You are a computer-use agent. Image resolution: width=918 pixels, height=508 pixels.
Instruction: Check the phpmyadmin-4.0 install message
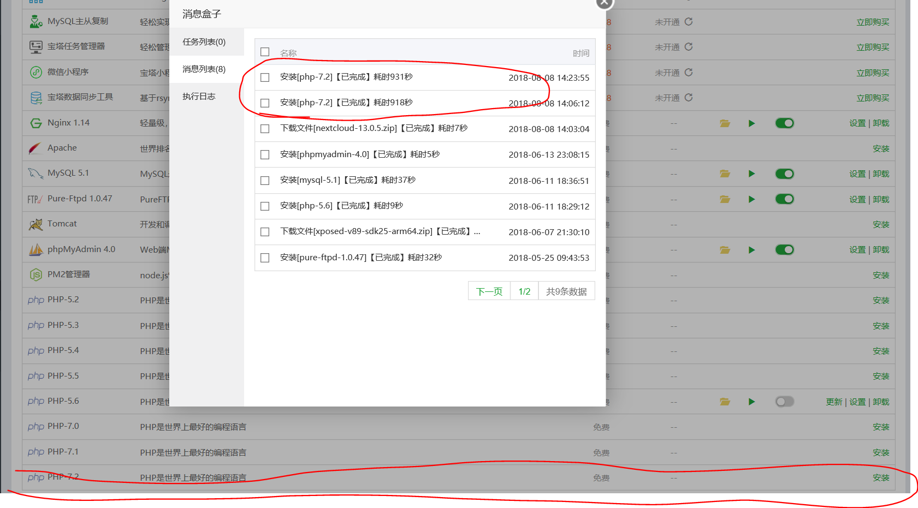(265, 154)
